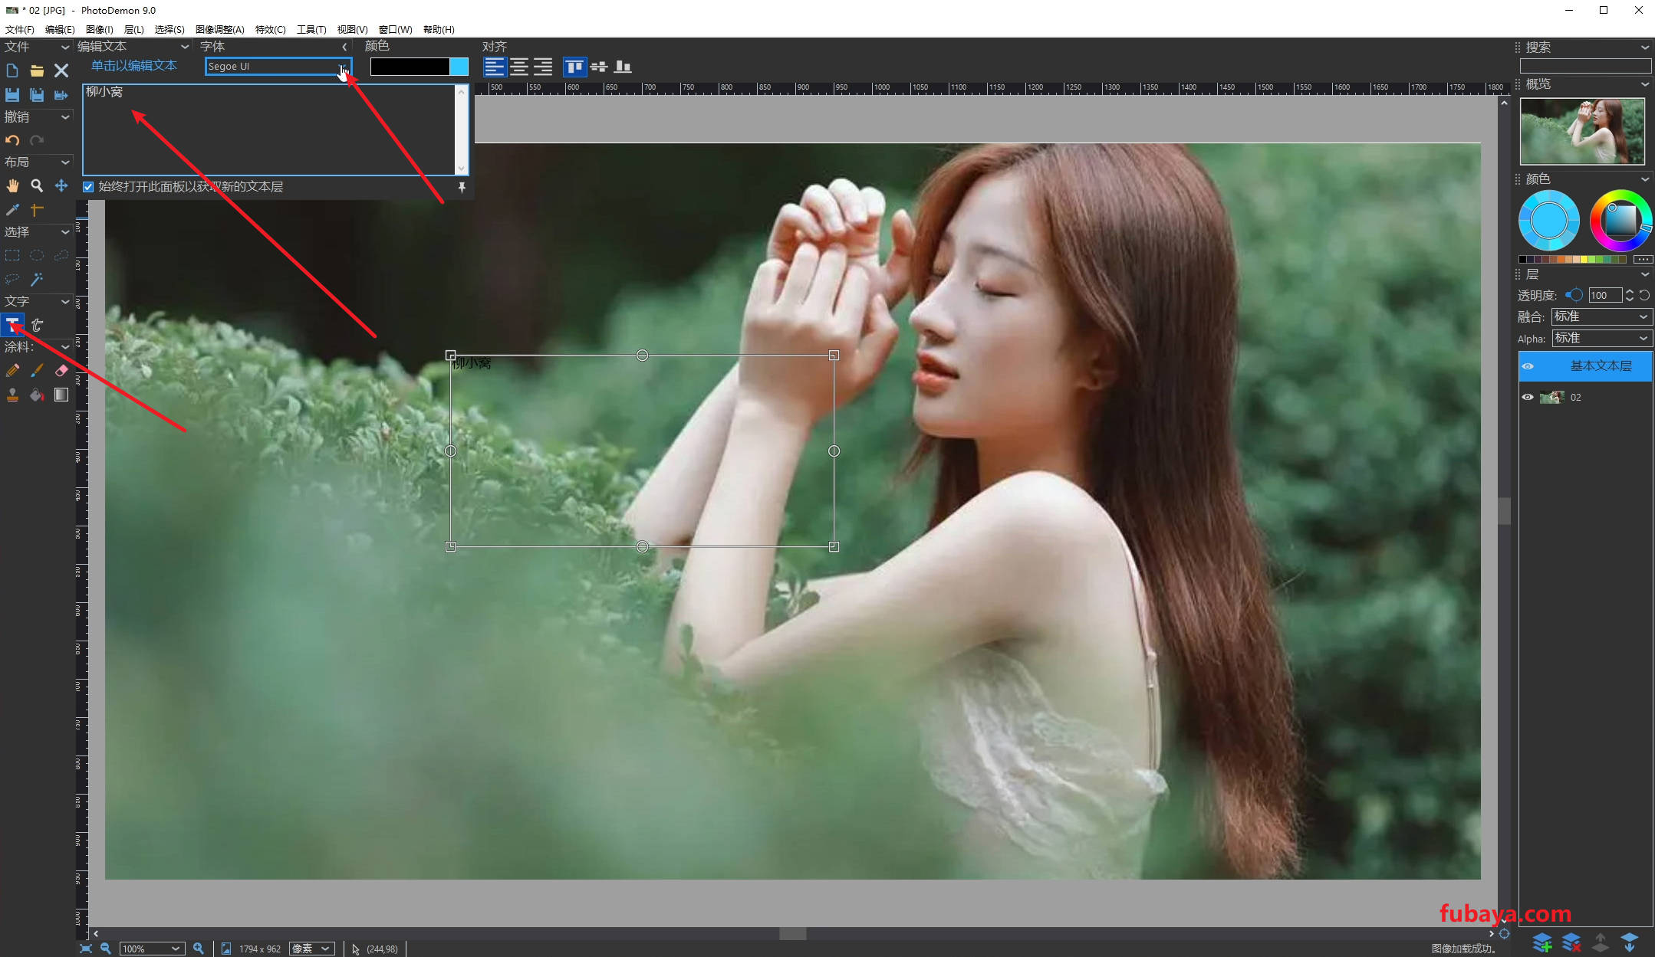This screenshot has width=1655, height=957.
Task: Uncheck always open this panel checkbox
Action: 88,187
